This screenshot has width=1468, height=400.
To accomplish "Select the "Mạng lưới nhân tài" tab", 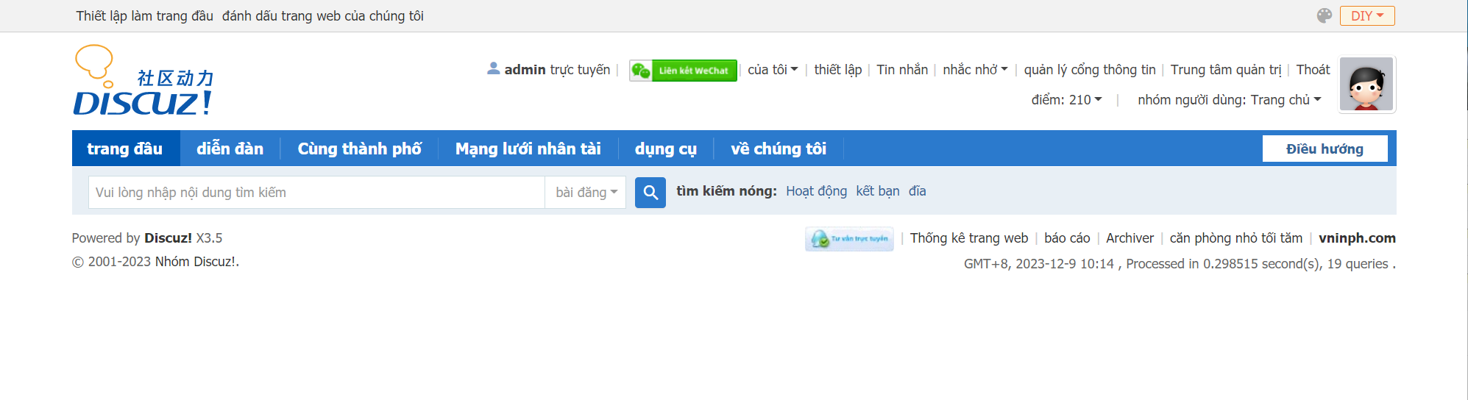I will click(528, 149).
